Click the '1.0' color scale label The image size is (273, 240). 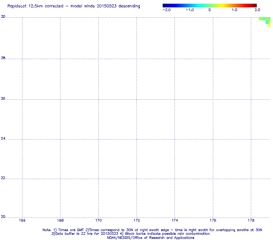[235, 10]
